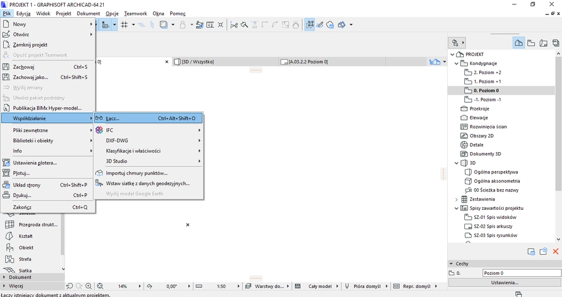Open the IFC submenu
Viewport: 562px width, 297px height.
click(148, 130)
